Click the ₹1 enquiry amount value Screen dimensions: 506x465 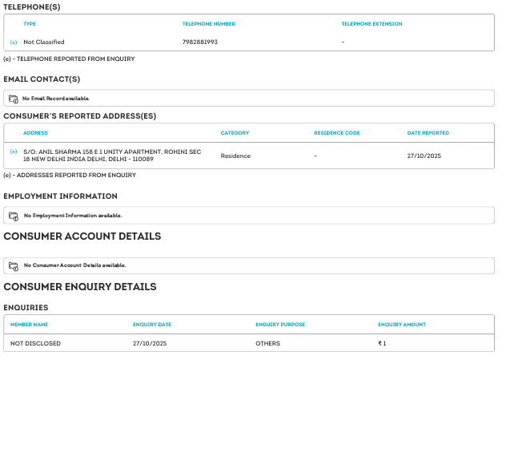point(382,343)
